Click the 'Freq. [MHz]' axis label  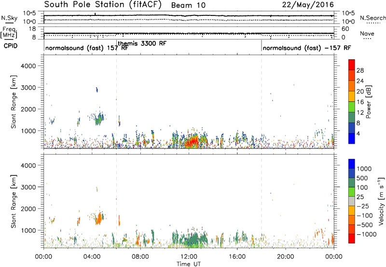(x=9, y=33)
